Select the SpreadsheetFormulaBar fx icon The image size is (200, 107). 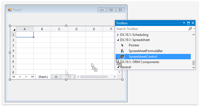click(x=122, y=51)
